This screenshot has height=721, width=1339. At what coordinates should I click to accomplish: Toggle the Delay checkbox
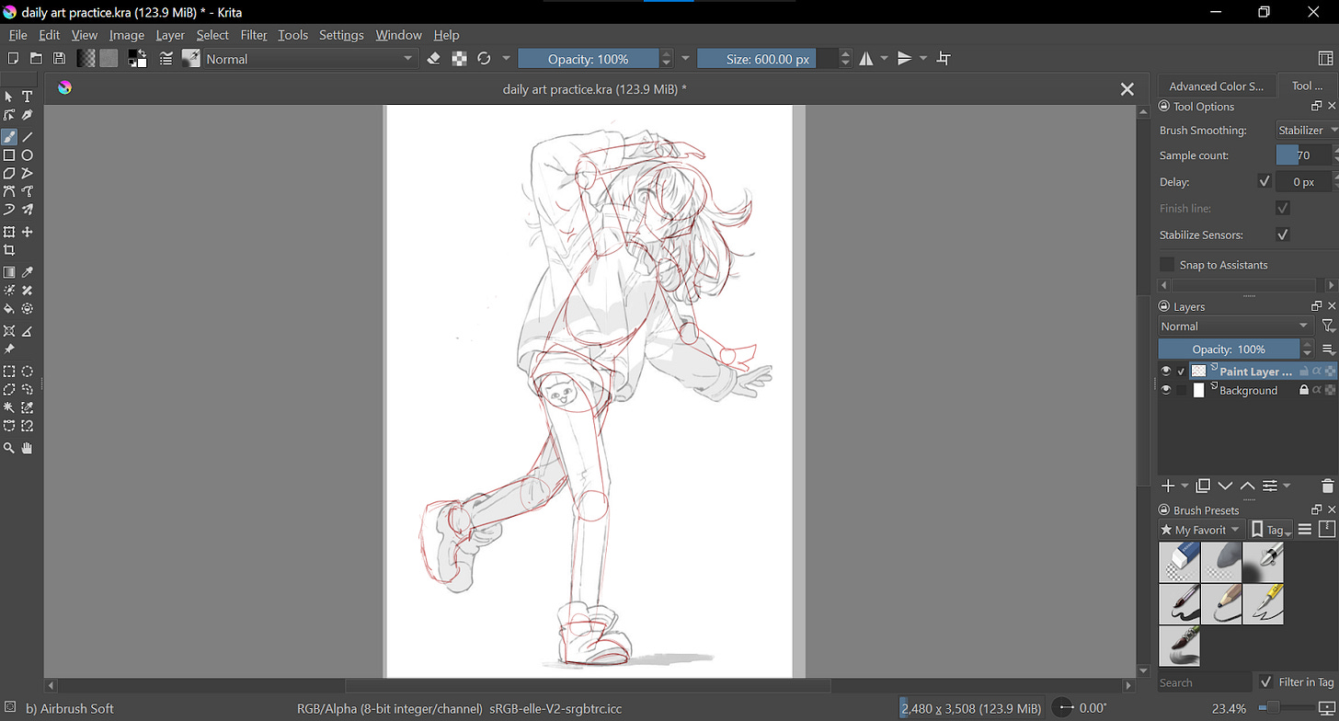(x=1265, y=182)
